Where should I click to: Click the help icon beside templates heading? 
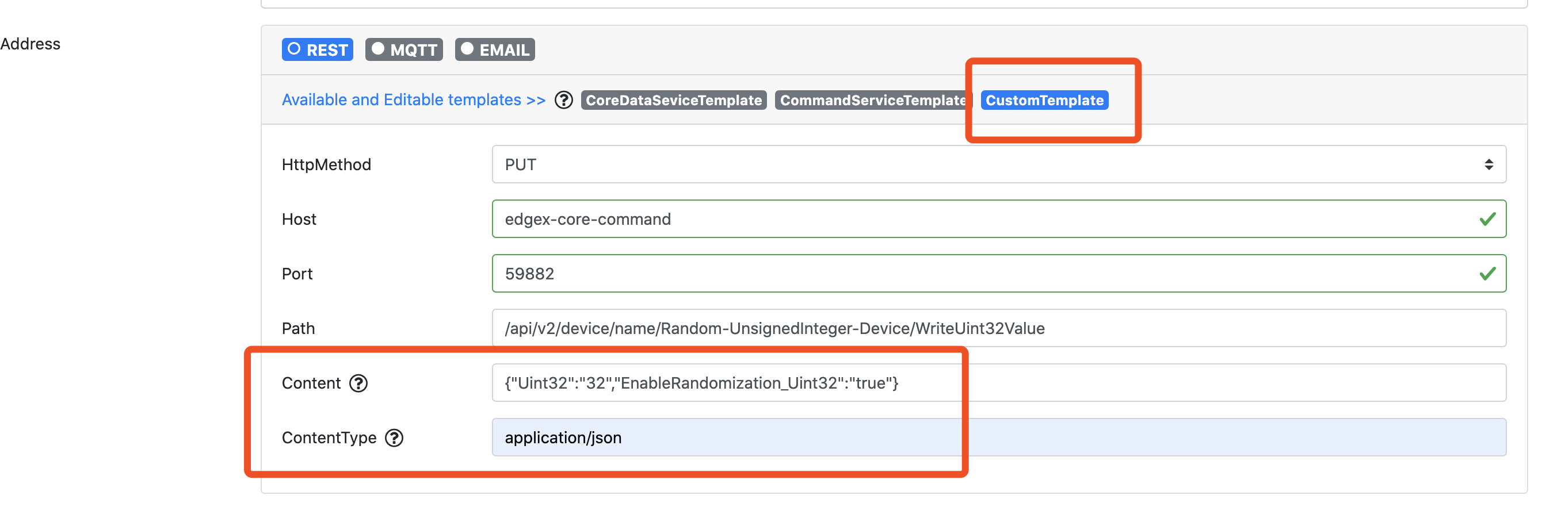563,100
